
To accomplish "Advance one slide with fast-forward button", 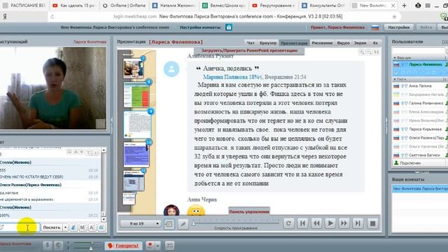I will pyautogui.click(x=344, y=223).
